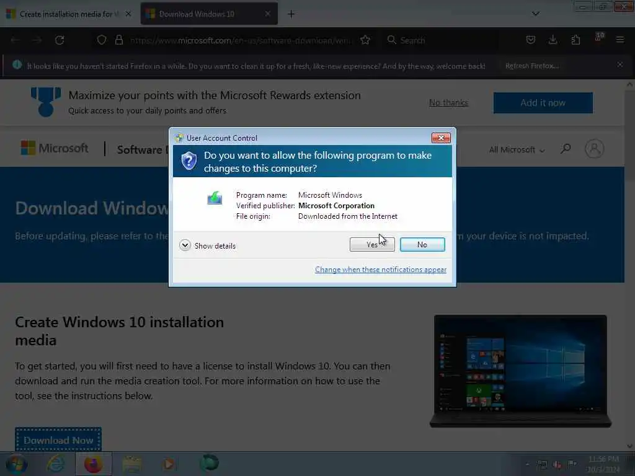Open the Microsoft account sign-in icon
Viewport: 635px width, 476px height.
[594, 149]
